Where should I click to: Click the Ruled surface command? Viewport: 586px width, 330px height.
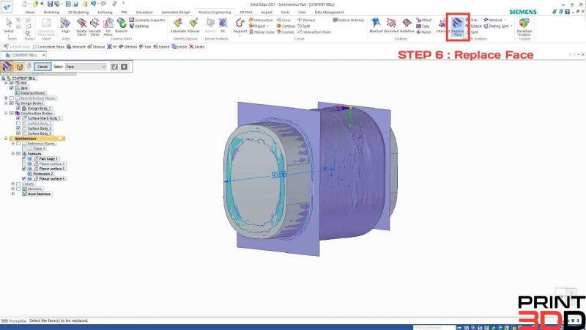point(423,32)
